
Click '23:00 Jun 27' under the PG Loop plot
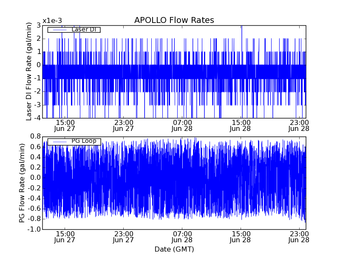[x=123, y=237]
